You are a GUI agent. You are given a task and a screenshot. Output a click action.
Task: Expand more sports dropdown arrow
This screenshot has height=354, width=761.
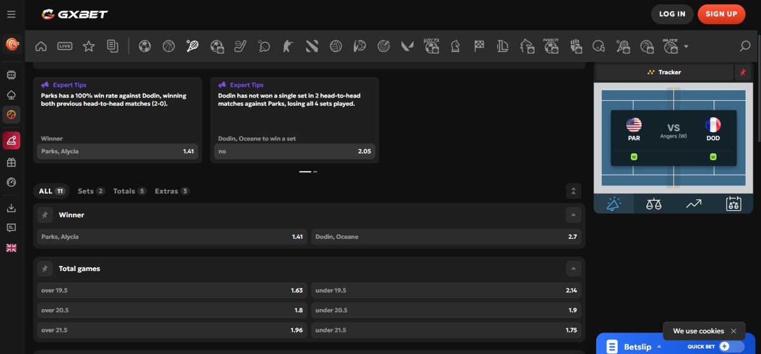pyautogui.click(x=686, y=47)
